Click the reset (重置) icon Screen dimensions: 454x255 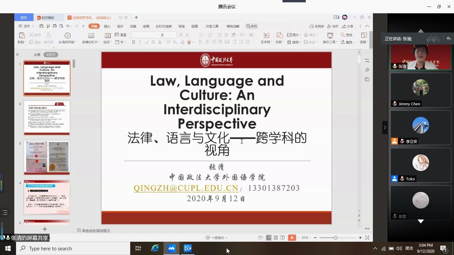pos(117,35)
